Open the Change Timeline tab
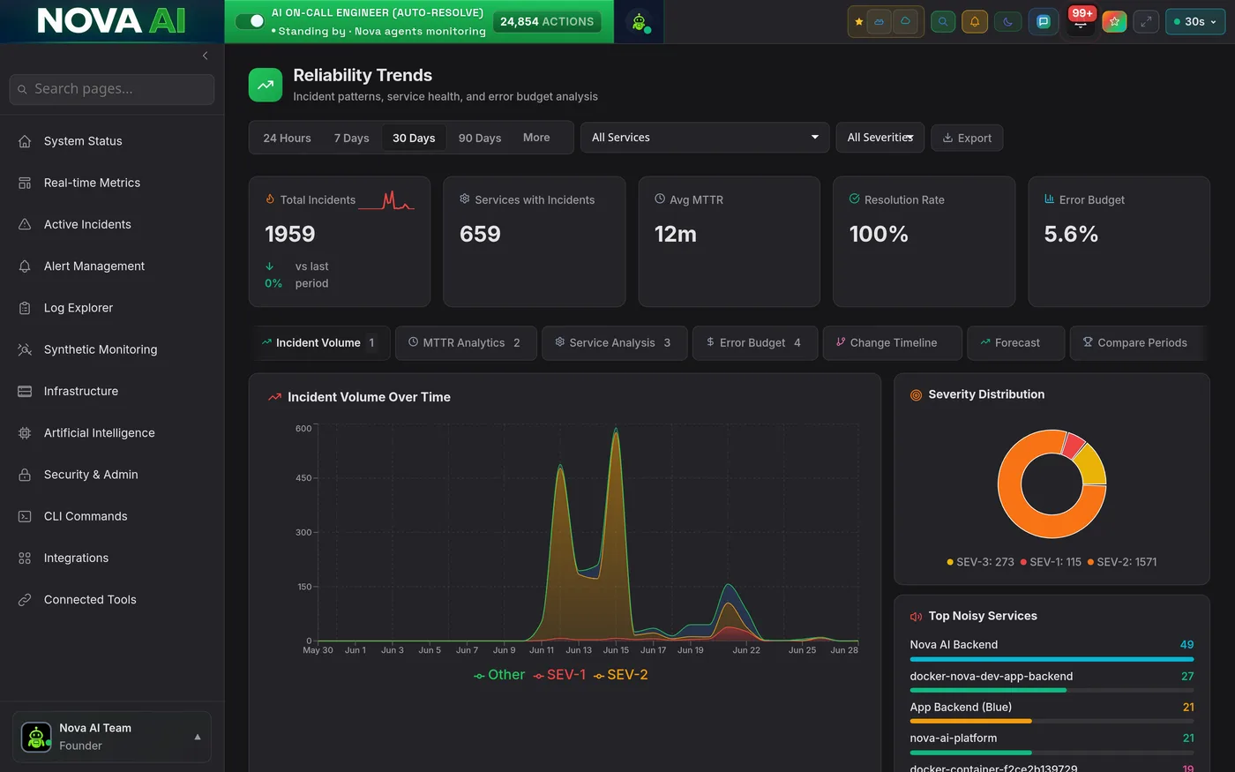Viewport: 1235px width, 772px height. (892, 342)
